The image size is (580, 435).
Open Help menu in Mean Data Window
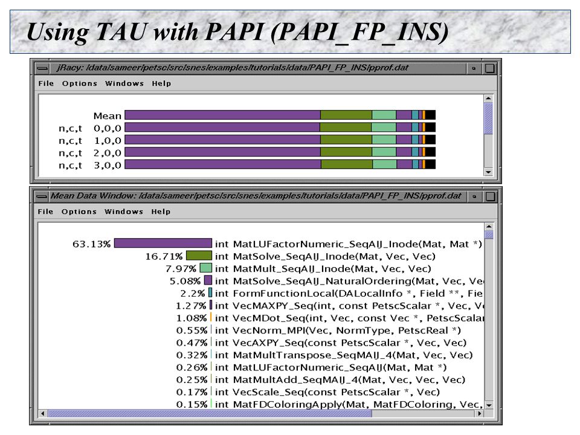pos(161,211)
